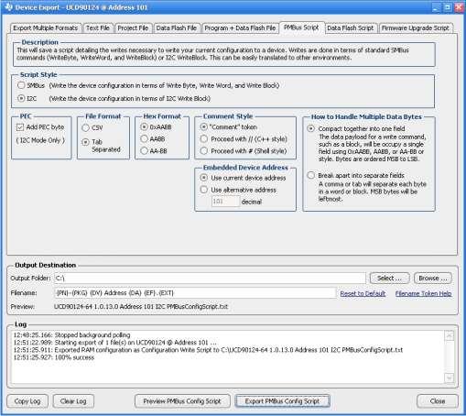
Task: Click the Copy Log button
Action: point(27,401)
